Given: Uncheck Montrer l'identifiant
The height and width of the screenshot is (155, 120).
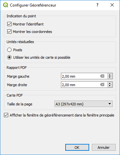Looking at the screenshot, I should 9,24.
